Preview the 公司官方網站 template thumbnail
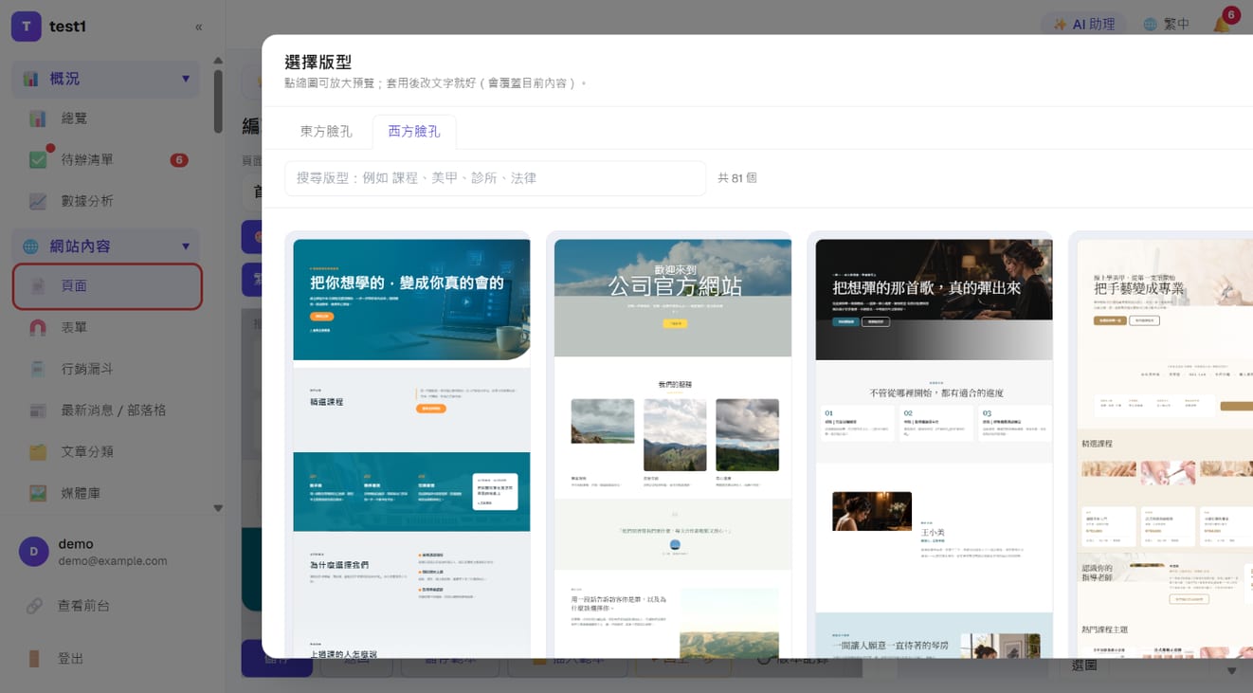The image size is (1253, 693). tap(673, 447)
